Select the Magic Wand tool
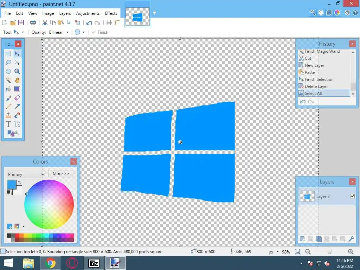Image resolution: width=360 pixels, height=270 pixels. 8,80
